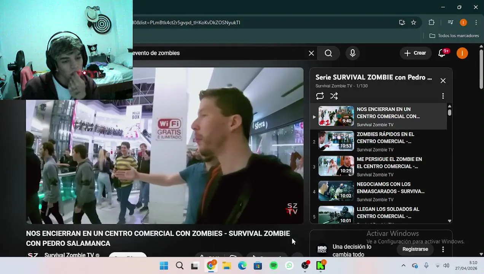Toggle playlist shuffle
The image size is (484, 274).
click(334, 96)
